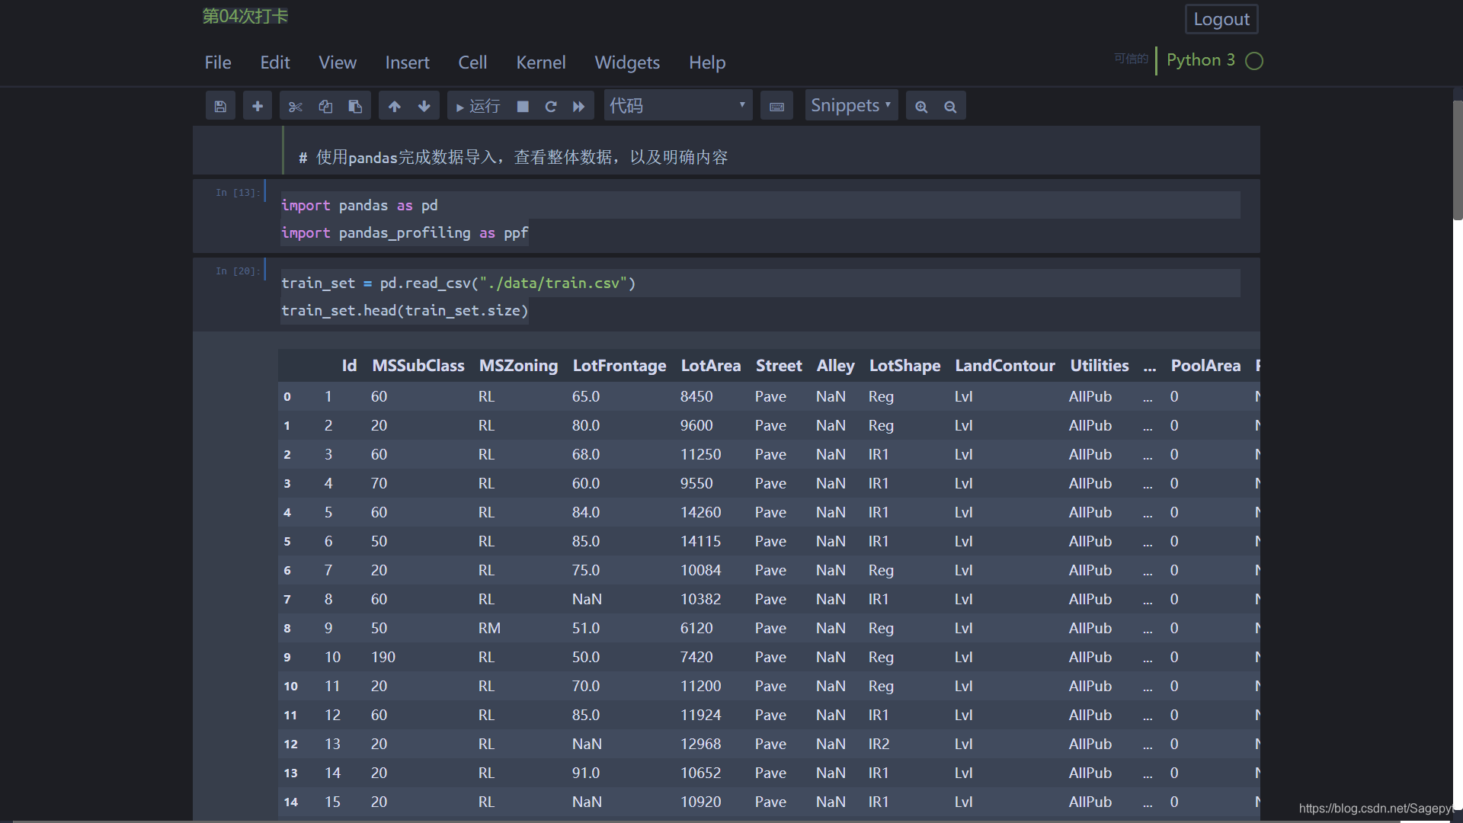Viewport: 1463px width, 823px height.
Task: Click the LotFrontage column header
Action: point(619,366)
